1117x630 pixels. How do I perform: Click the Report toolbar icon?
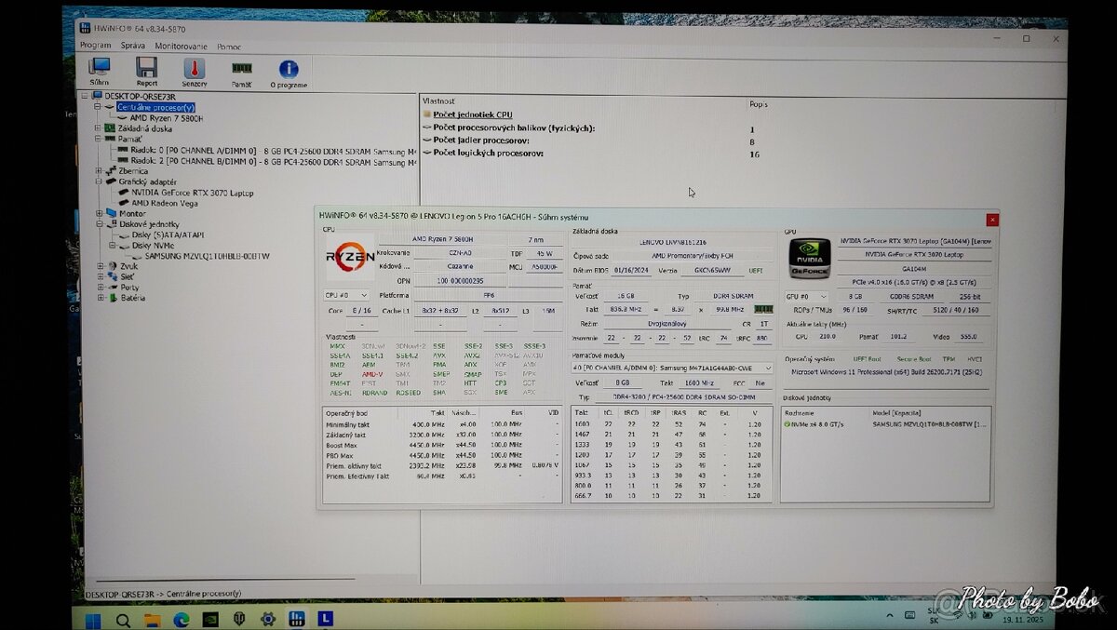[145, 69]
